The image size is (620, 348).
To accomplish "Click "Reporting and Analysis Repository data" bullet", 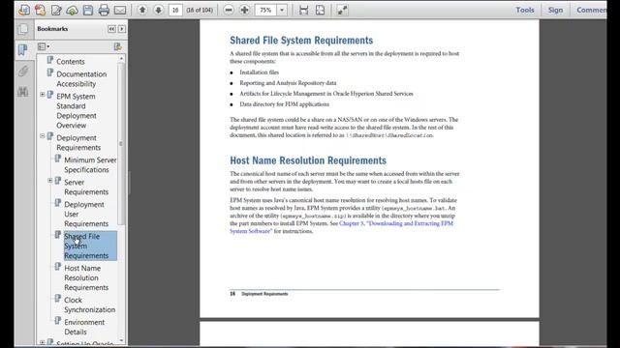I will 288,83.
